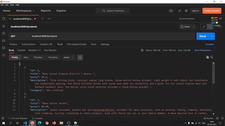The width and height of the screenshot is (225, 126).
Task: Open Reports page
Action: [46, 11]
